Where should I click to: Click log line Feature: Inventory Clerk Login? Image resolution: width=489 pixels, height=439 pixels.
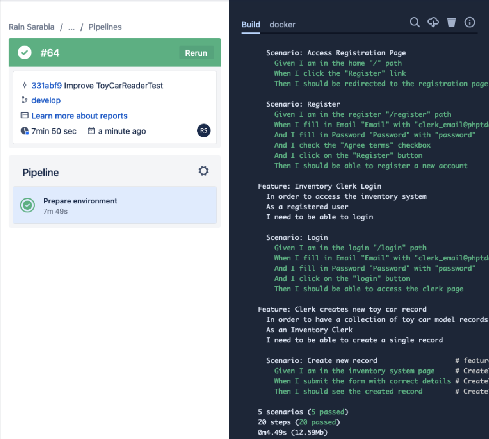pos(319,186)
